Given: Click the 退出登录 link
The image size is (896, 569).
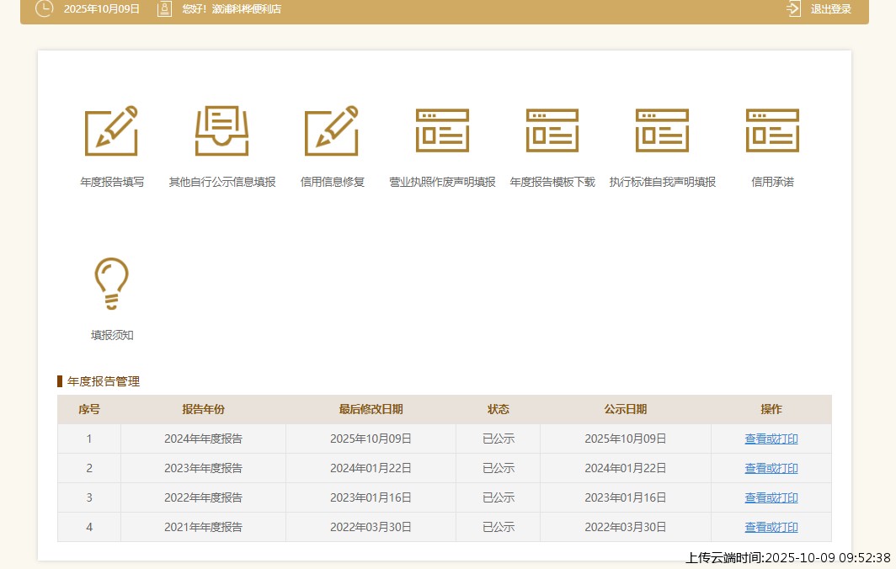Looking at the screenshot, I should pyautogui.click(x=830, y=9).
